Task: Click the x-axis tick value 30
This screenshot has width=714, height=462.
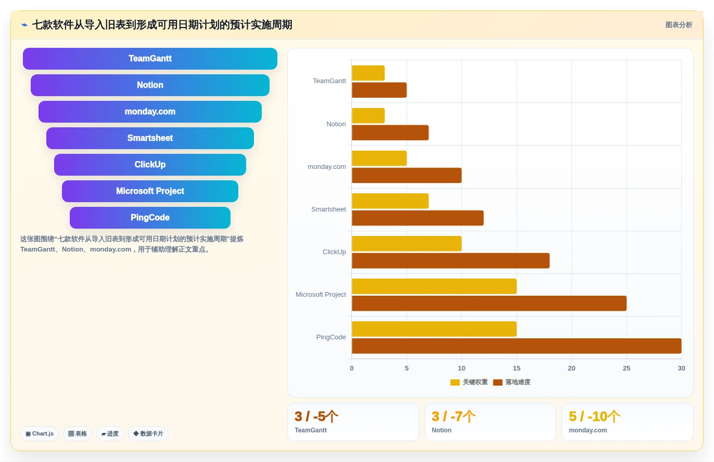Action: [x=682, y=368]
